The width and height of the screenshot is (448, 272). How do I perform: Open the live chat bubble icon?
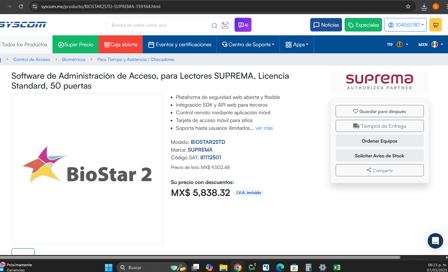tap(435, 241)
